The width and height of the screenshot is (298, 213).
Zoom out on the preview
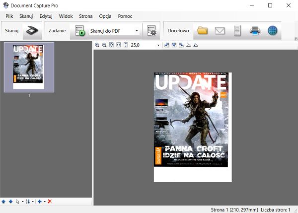104,45
